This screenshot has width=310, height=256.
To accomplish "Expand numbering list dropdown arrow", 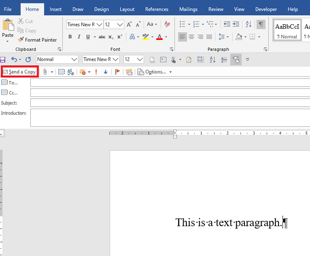I will (x=203, y=25).
